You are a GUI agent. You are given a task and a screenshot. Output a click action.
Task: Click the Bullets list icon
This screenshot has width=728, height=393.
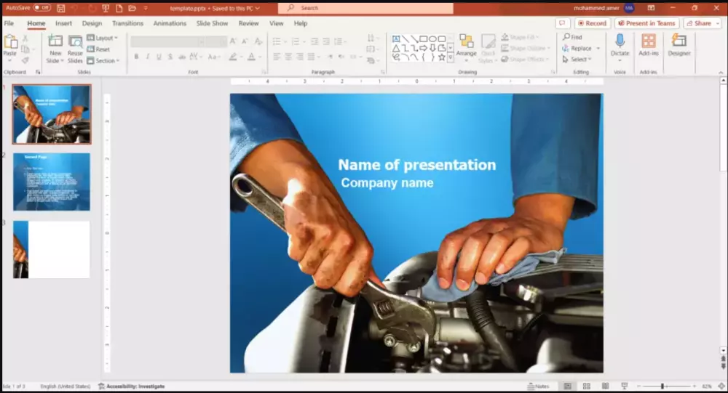pyautogui.click(x=277, y=41)
